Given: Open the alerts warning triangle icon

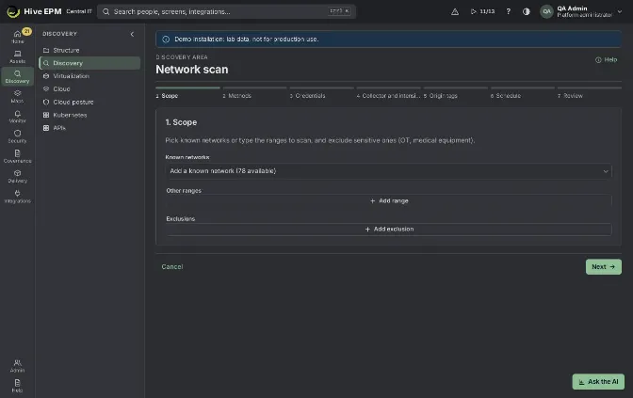Looking at the screenshot, I should click(x=455, y=11).
